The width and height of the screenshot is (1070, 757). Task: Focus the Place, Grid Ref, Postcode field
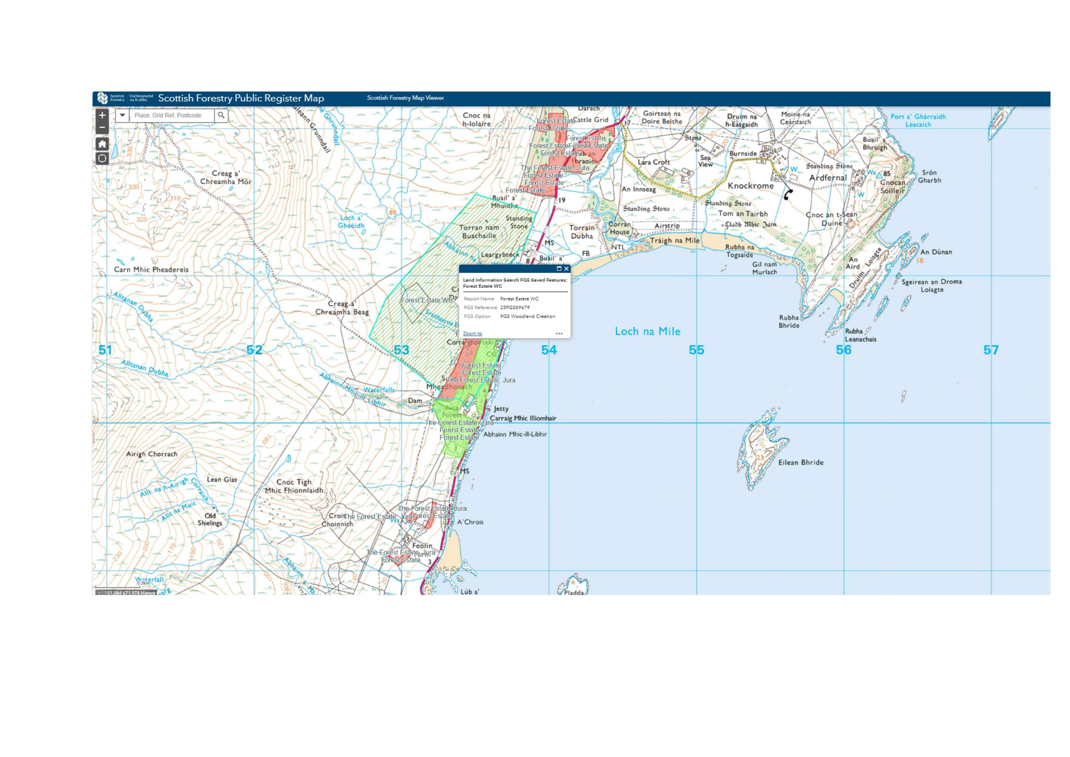tap(172, 115)
